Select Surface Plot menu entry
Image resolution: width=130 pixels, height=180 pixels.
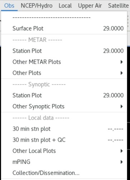(x=64, y=29)
